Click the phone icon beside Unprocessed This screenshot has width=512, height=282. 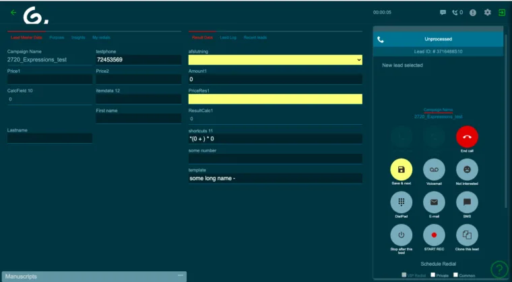tap(381, 40)
